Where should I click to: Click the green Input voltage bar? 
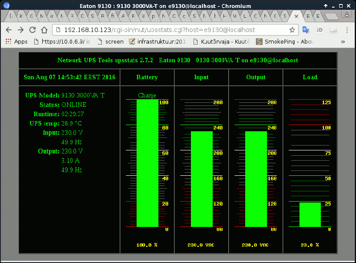[202, 179]
